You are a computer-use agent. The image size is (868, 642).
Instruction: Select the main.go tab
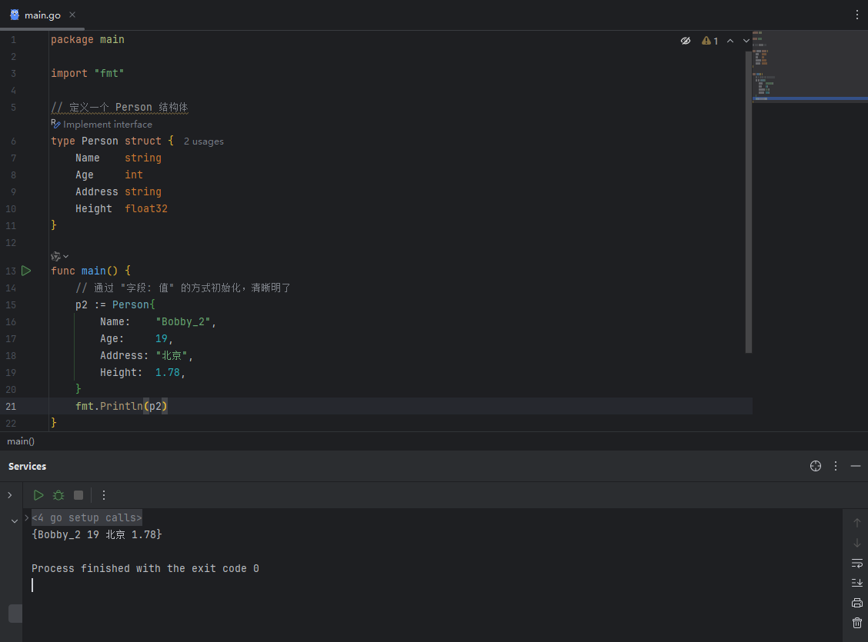[x=42, y=15]
